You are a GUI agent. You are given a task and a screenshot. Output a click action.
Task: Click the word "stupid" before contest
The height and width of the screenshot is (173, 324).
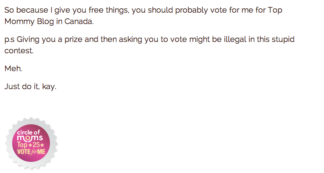tap(283, 39)
